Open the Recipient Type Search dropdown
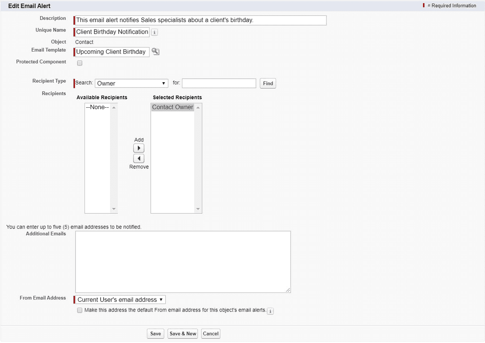Screen dimensions: 485x343 pyautogui.click(x=131, y=83)
